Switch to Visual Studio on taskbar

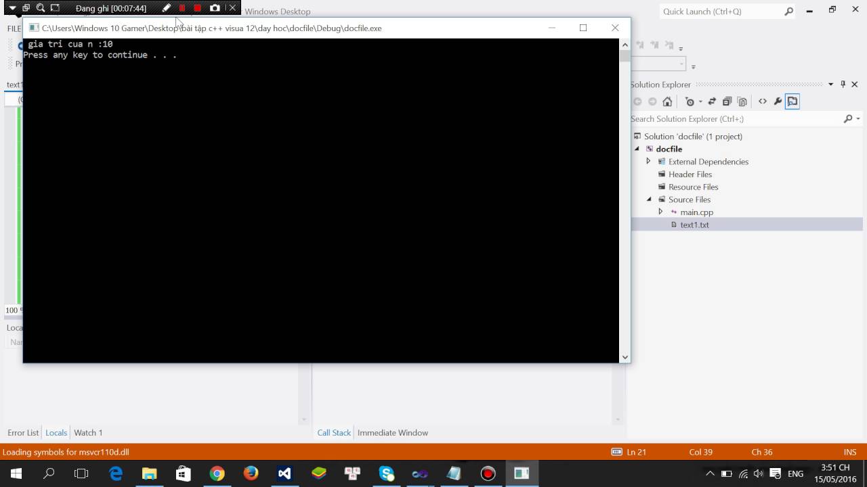[x=285, y=473]
